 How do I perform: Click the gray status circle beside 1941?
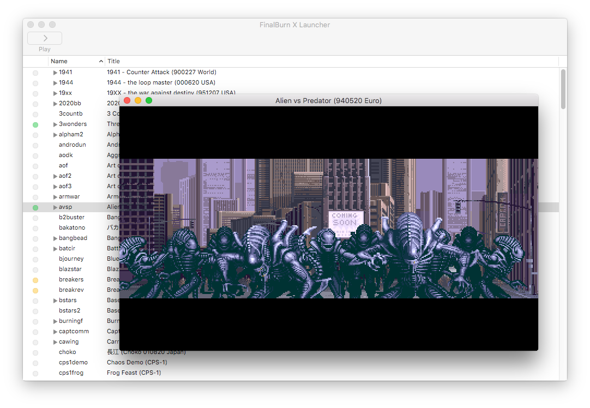pos(35,72)
